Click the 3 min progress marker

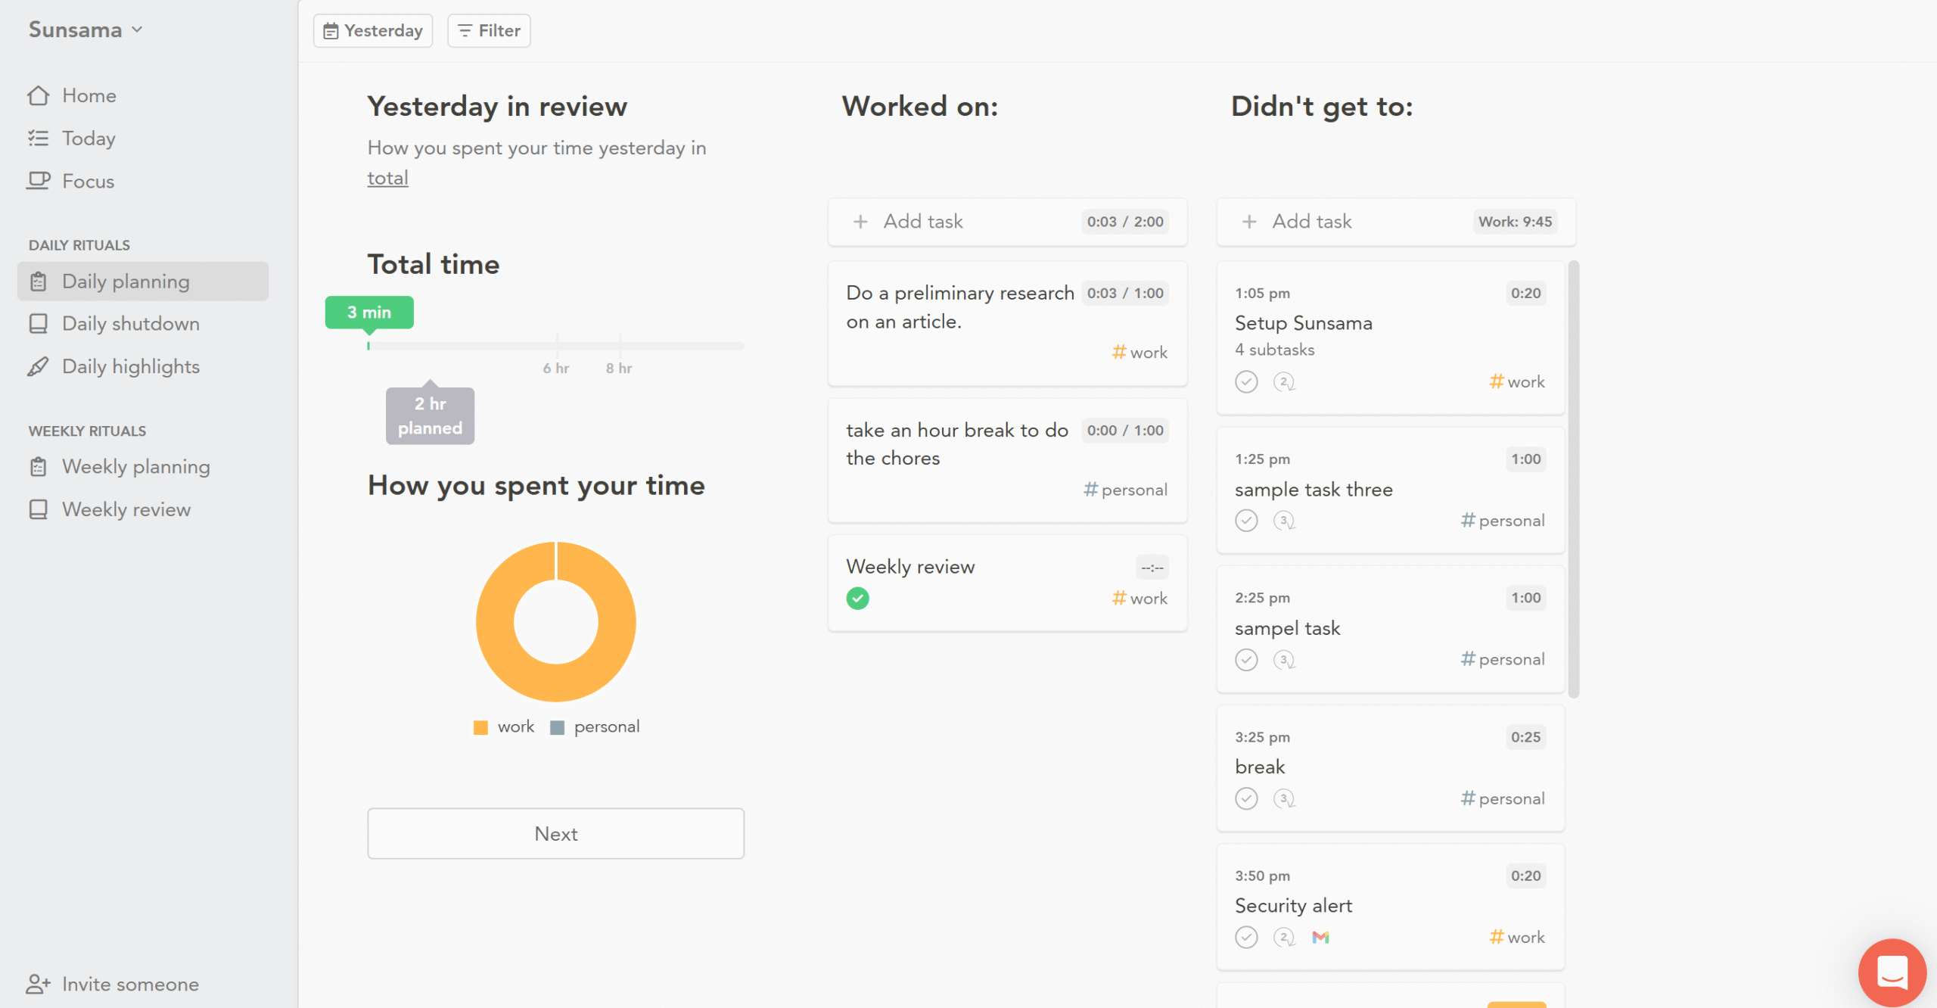369,313
